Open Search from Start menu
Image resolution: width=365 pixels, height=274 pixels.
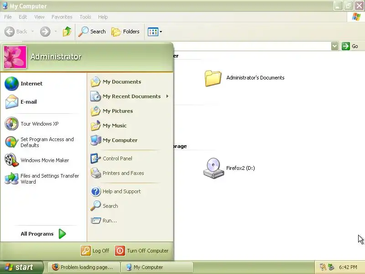130,206
